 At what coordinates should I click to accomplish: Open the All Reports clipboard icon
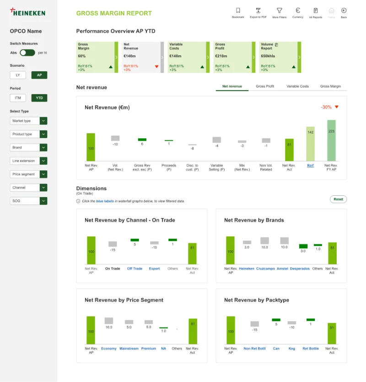coord(316,11)
